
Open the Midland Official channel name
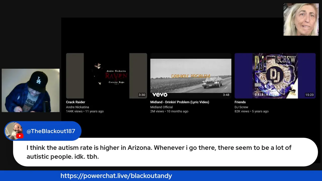[162, 107]
